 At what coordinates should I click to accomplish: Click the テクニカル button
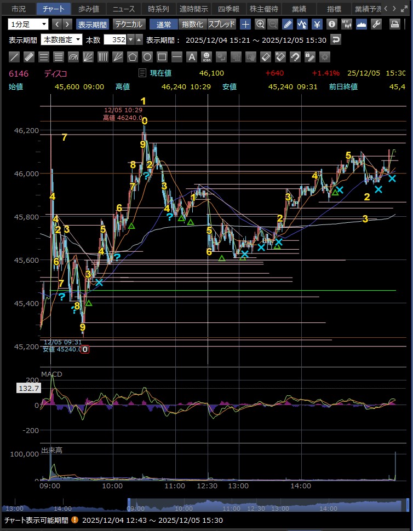128,24
